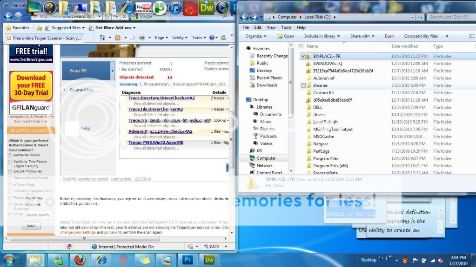The image size is (476, 267).
Task: Select eToken Pass radio option
Action: 10,184
